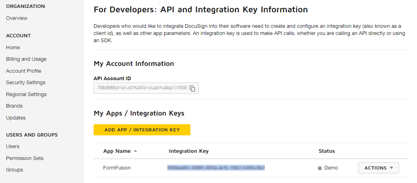Image resolution: width=417 pixels, height=183 pixels.
Task: Open Users under Users and Groups
Action: [13, 146]
